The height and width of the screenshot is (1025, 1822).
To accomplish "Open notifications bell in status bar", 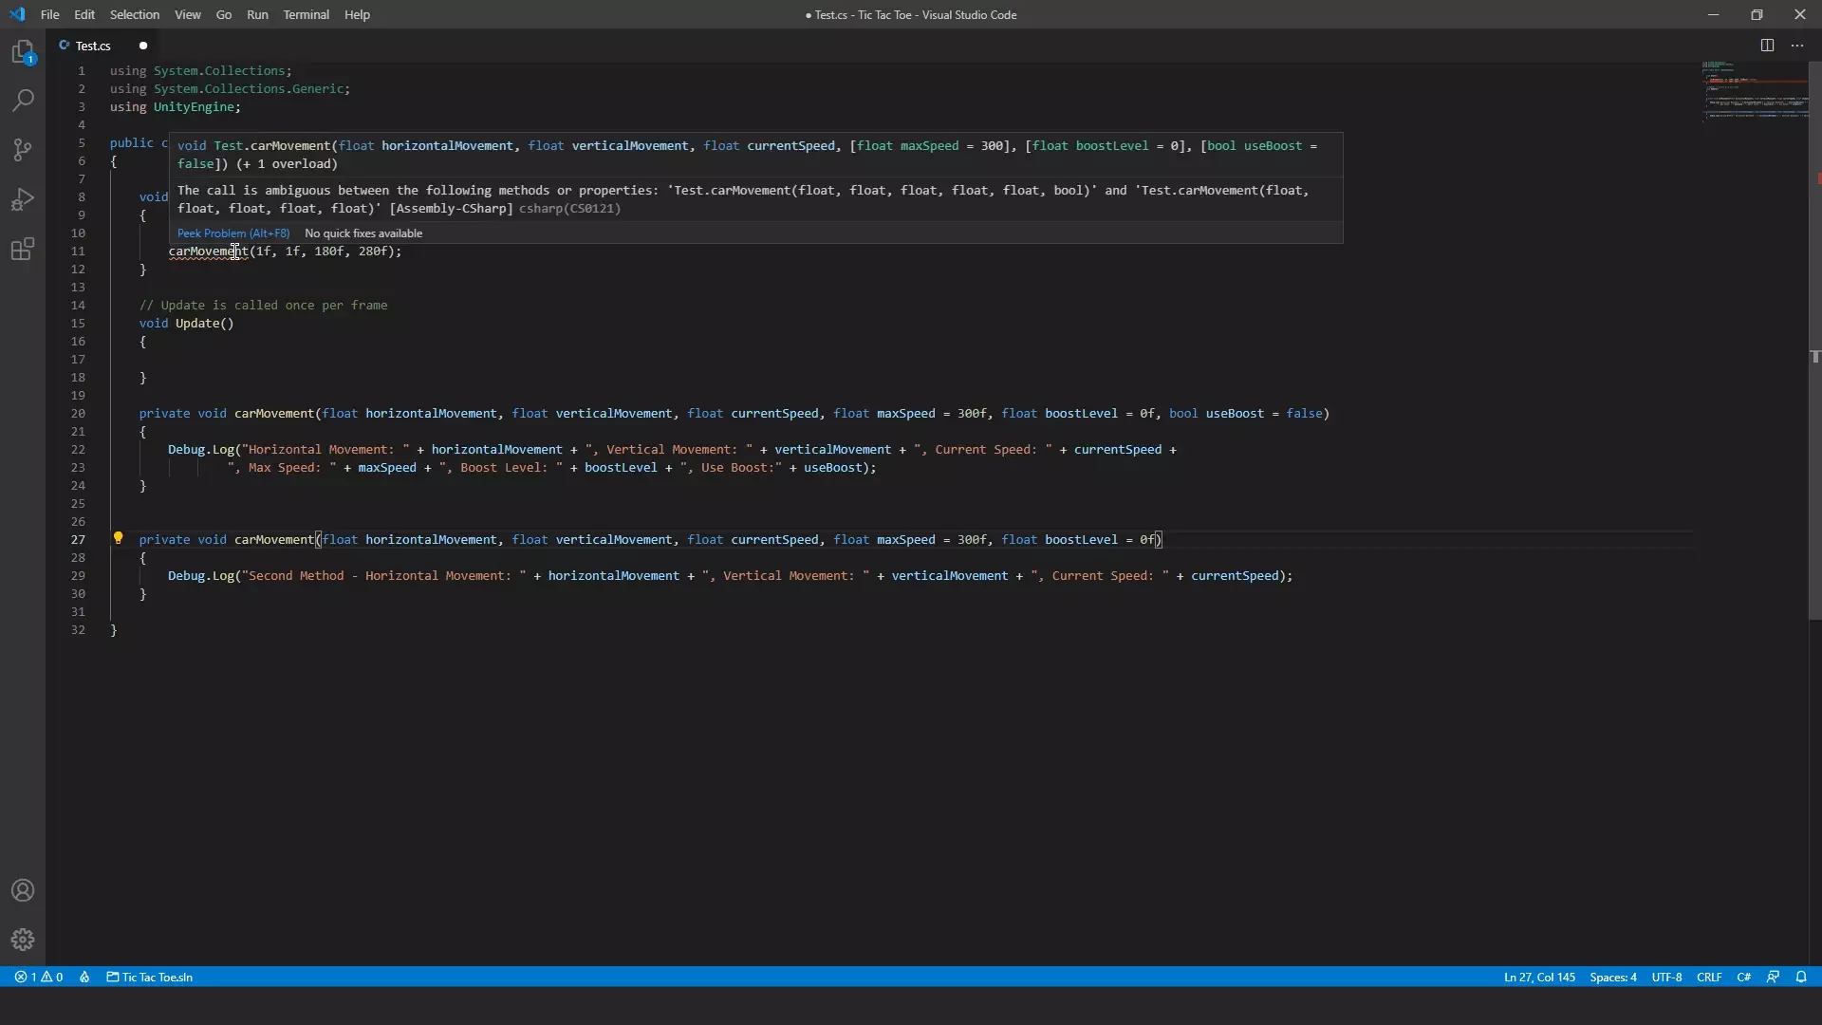I will click(1801, 977).
